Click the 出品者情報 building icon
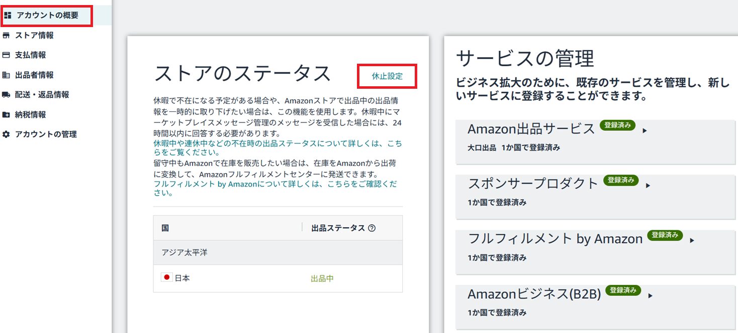Image resolution: width=738 pixels, height=333 pixels. (x=6, y=75)
